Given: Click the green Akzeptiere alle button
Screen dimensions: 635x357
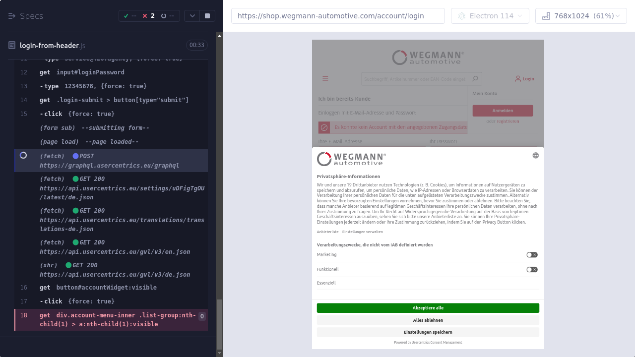Looking at the screenshot, I should 428,308.
